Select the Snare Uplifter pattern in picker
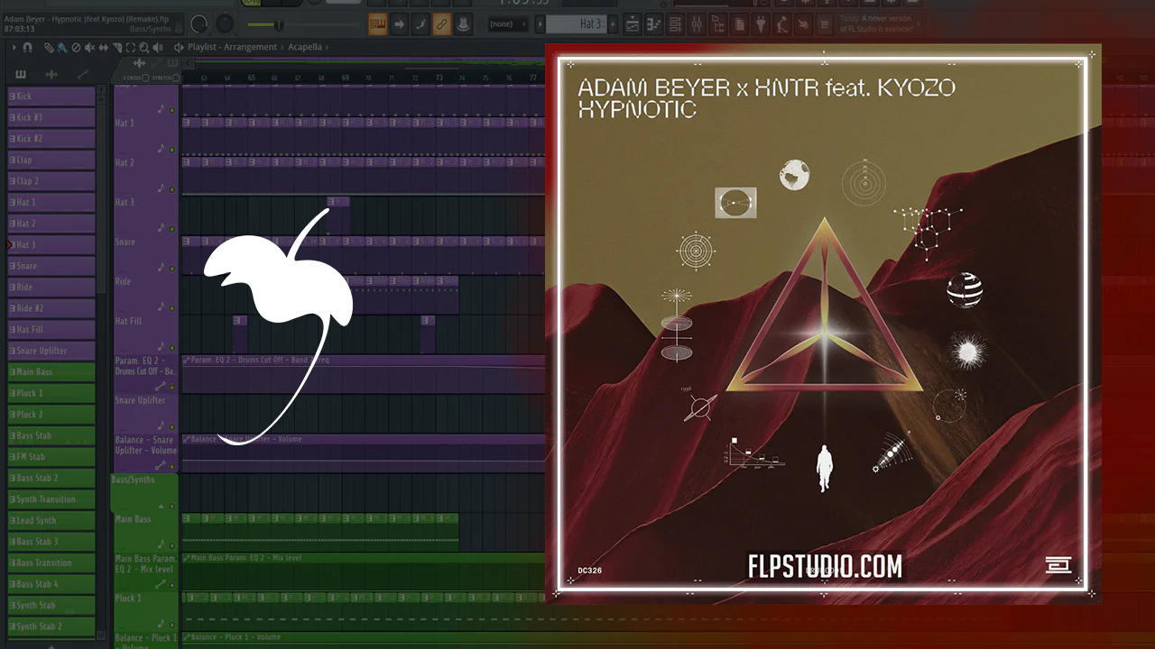Viewport: 1155px width, 649px height. 51,351
